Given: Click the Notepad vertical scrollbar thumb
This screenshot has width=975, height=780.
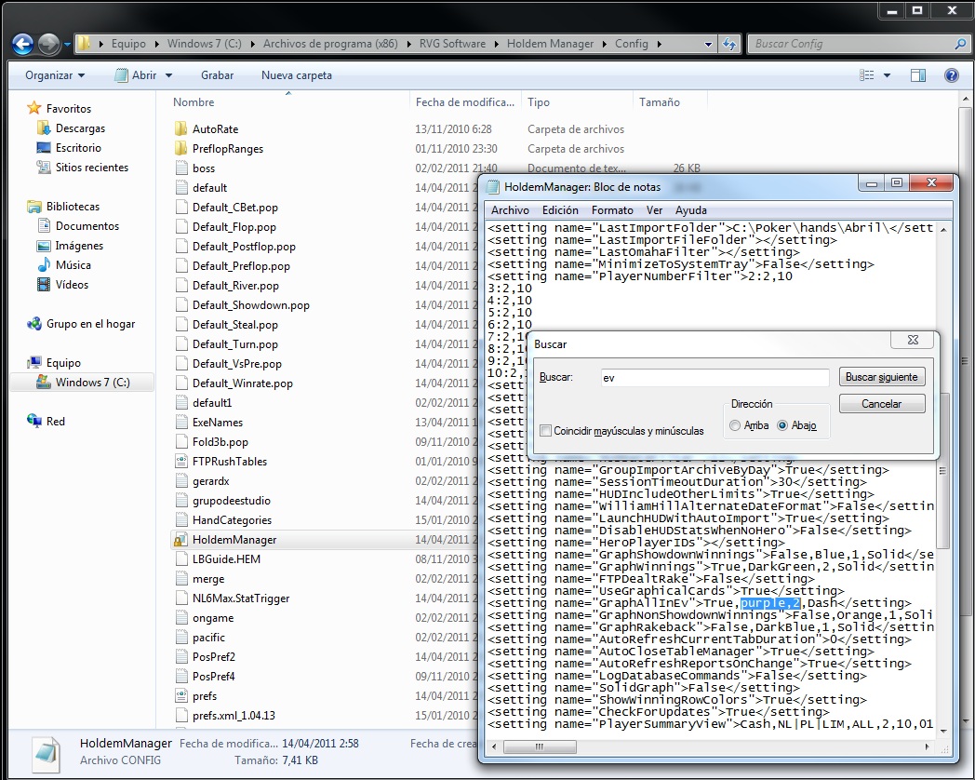Looking at the screenshot, I should [x=942, y=471].
